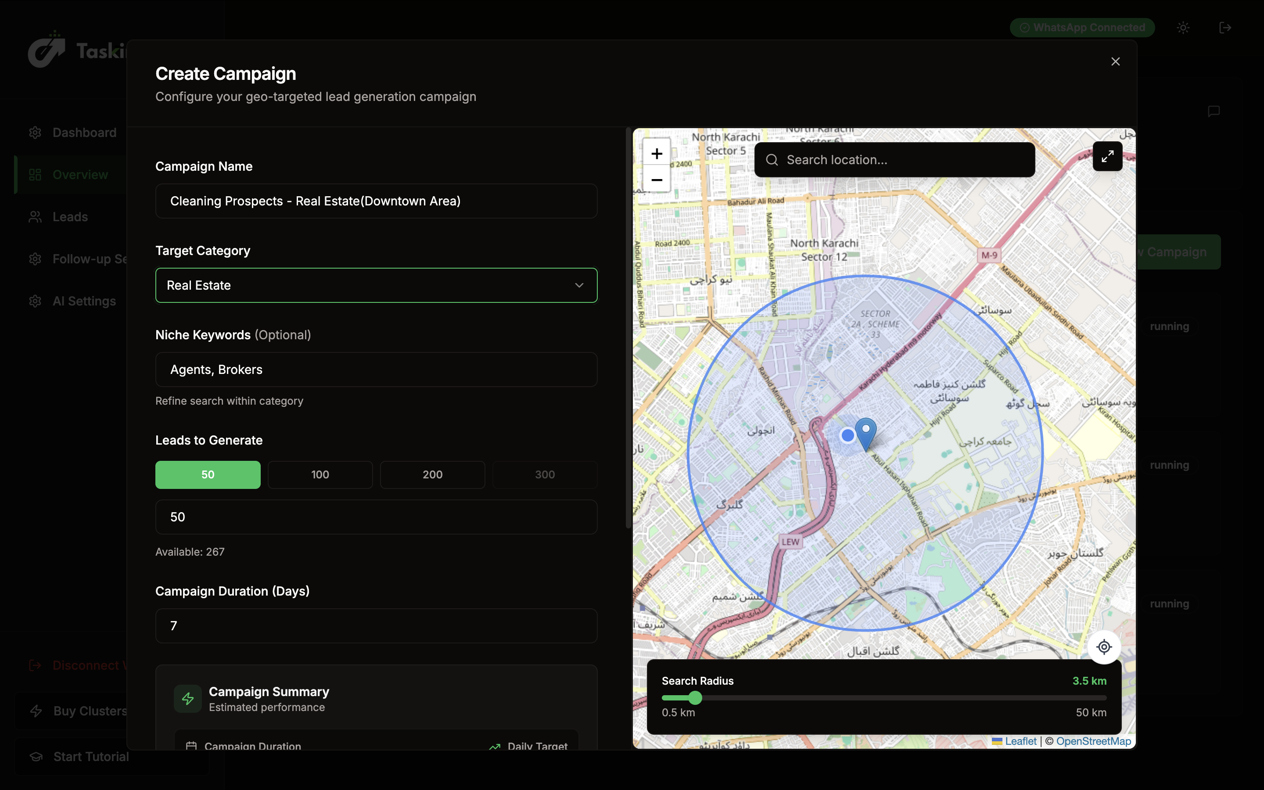This screenshot has height=790, width=1264.
Task: Click the Real Estate dropdown chevron
Action: [x=579, y=285]
